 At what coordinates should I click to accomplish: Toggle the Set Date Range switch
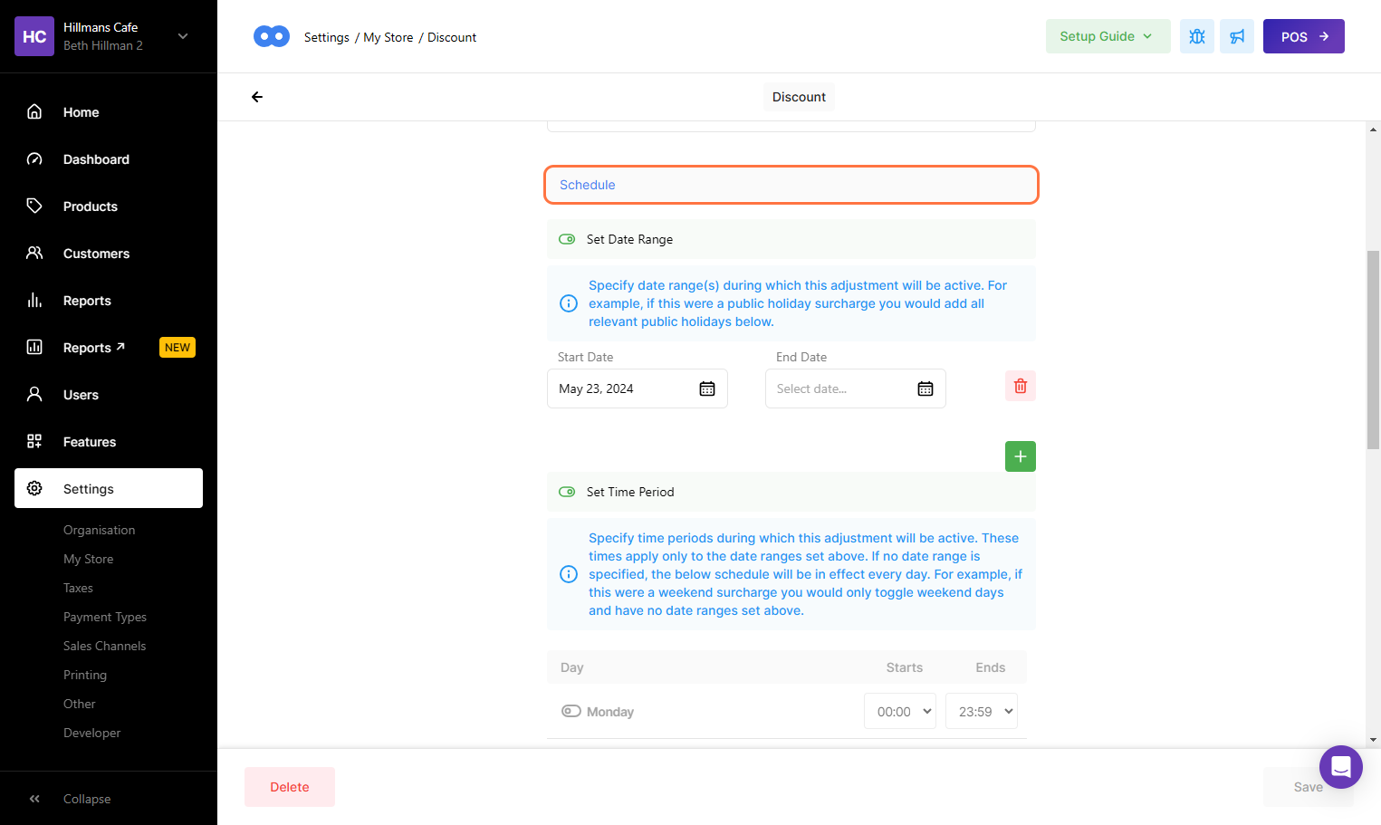567,239
